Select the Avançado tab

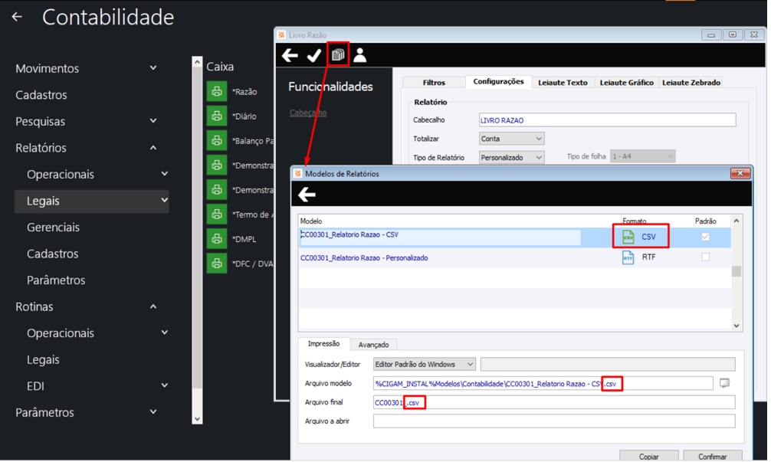tap(373, 345)
